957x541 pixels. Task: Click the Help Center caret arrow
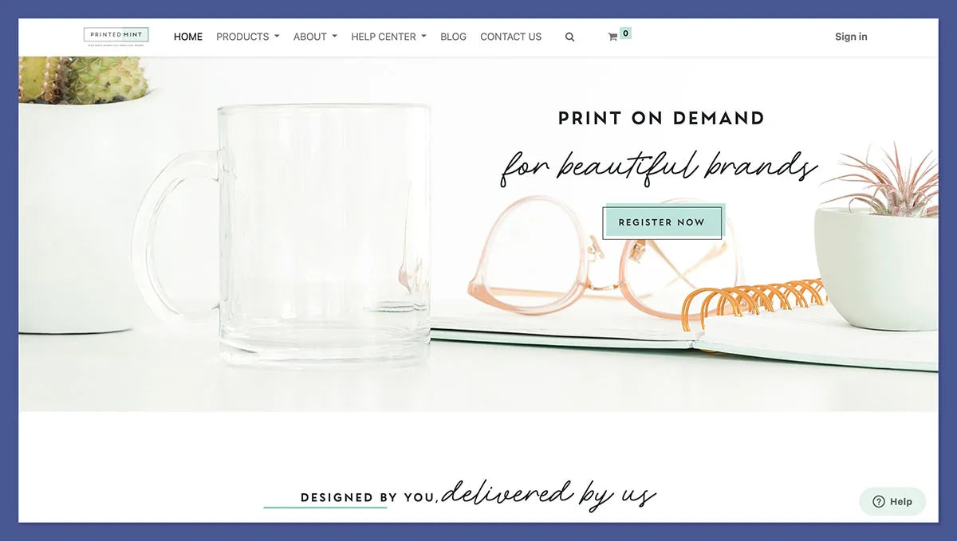[x=423, y=37]
